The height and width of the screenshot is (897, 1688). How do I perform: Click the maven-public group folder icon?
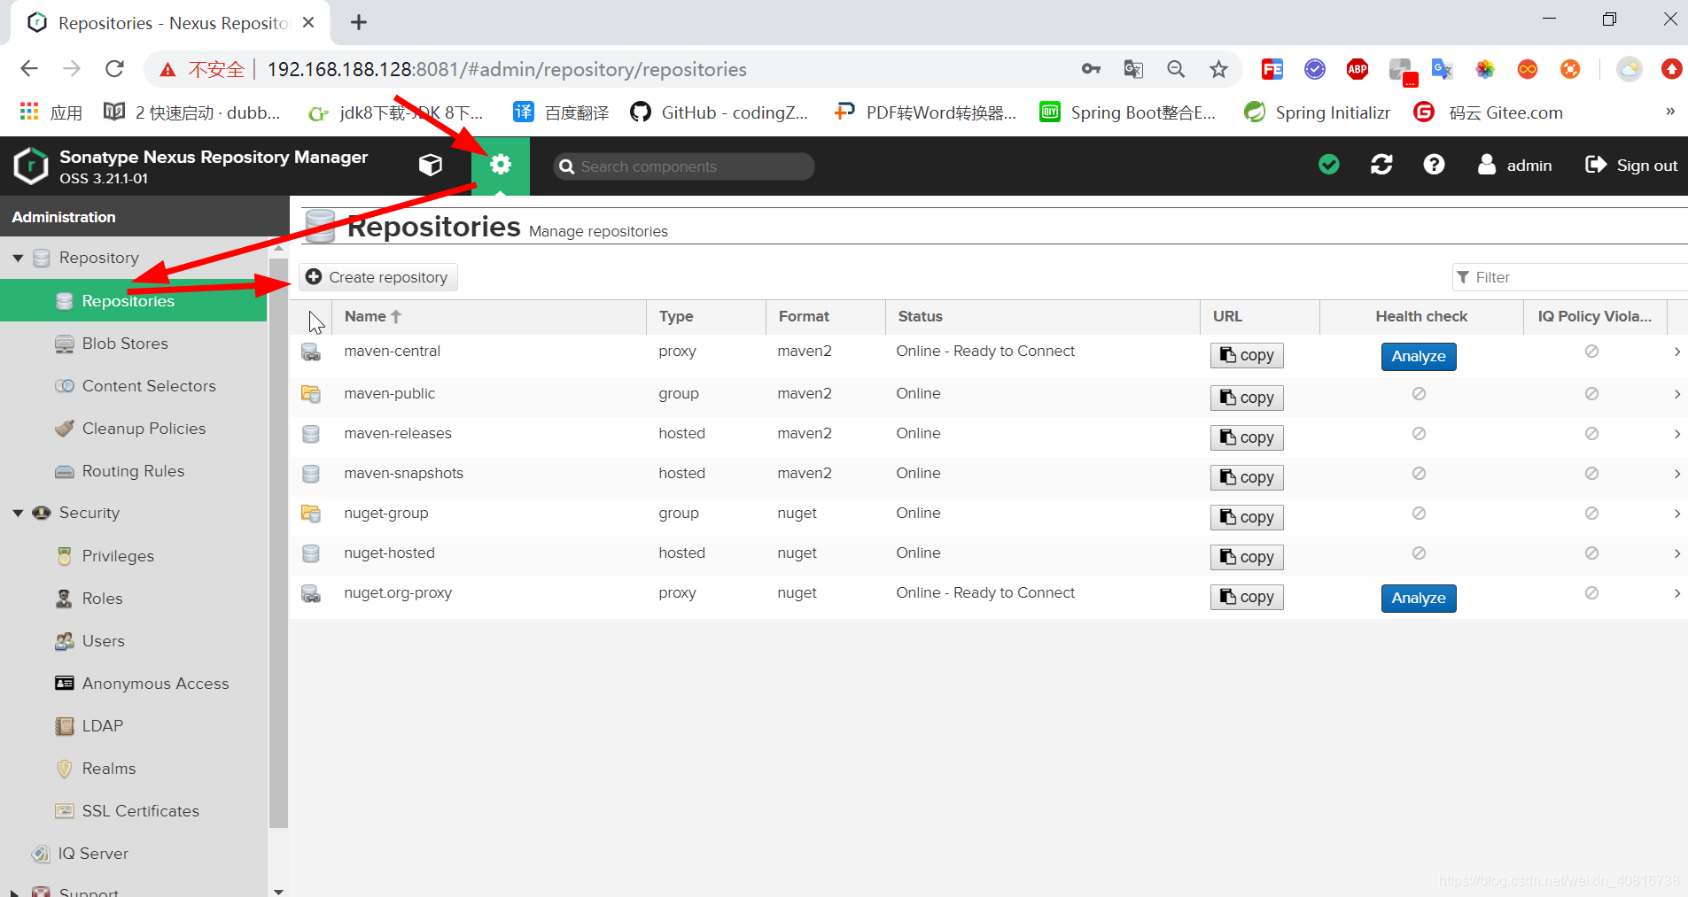tap(311, 394)
